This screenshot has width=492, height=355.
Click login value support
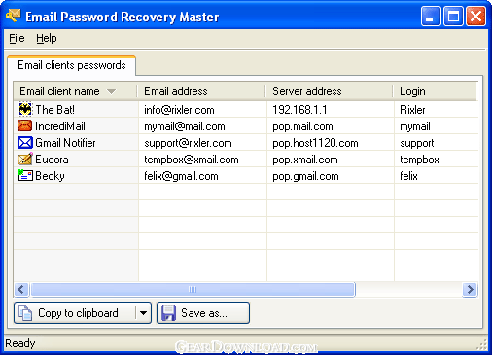pos(416,143)
